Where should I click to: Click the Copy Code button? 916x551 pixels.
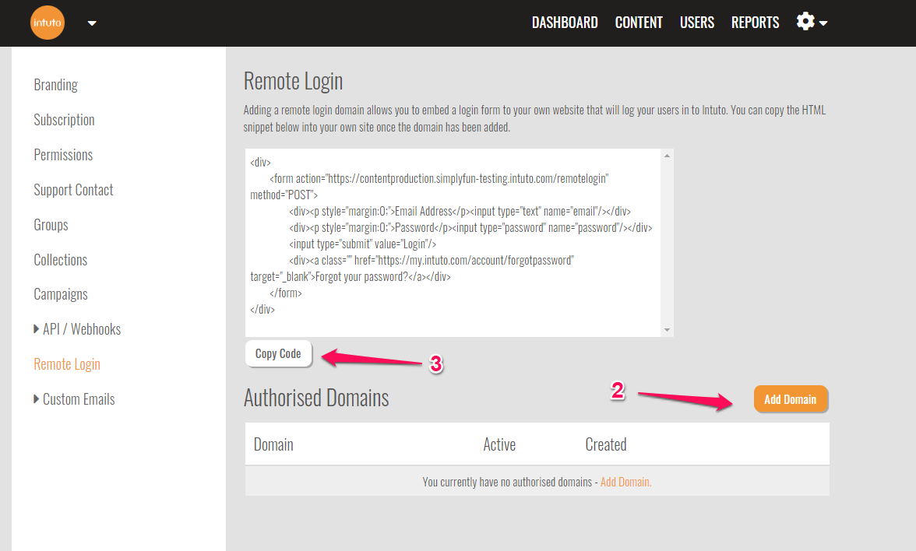(x=278, y=353)
